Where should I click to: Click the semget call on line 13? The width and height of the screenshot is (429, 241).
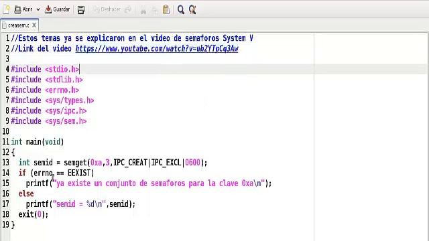tap(135, 163)
